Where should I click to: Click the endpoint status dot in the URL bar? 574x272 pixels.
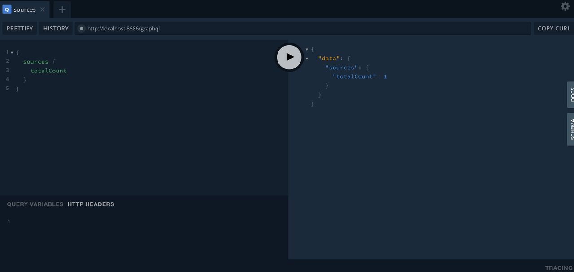coord(81,28)
